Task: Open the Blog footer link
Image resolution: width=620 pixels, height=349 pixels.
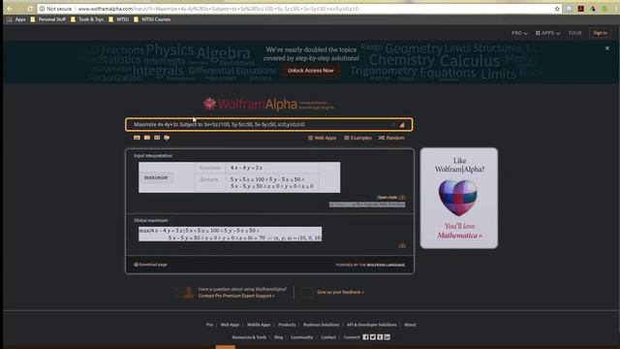Action: click(278, 337)
